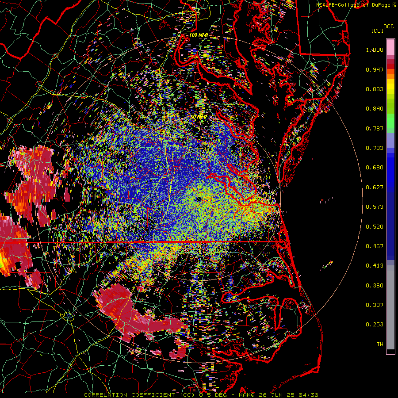
Task: Click the 100 NMI range ring label
Action: tap(199, 35)
